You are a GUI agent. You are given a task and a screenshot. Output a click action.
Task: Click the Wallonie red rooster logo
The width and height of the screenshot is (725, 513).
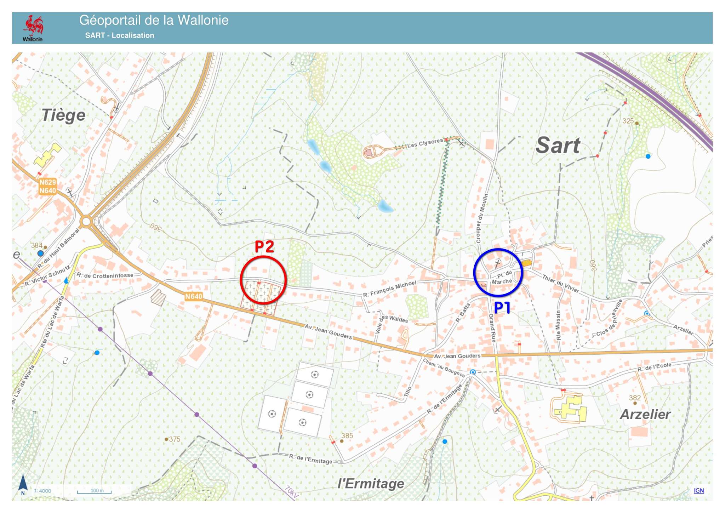33,25
